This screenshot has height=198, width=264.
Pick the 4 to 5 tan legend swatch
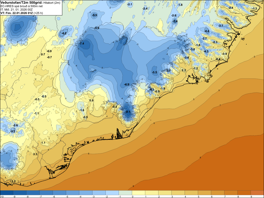pyautogui.click(x=191, y=193)
